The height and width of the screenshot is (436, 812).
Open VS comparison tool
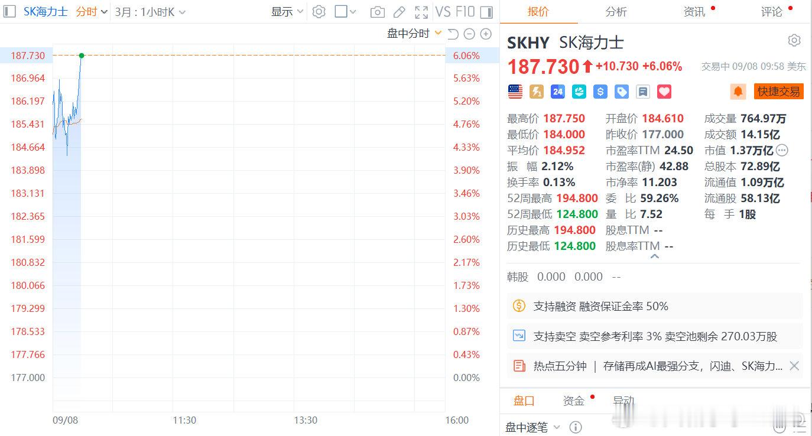[x=443, y=12]
